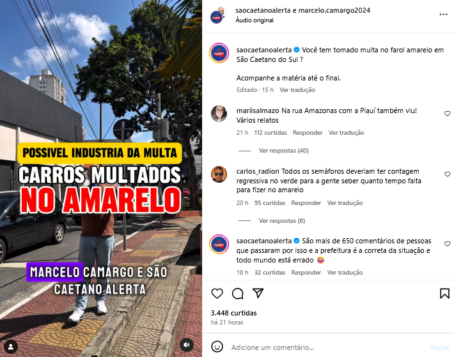Reply to mariisalmazo's comment
This screenshot has width=454, height=357.
308,133
